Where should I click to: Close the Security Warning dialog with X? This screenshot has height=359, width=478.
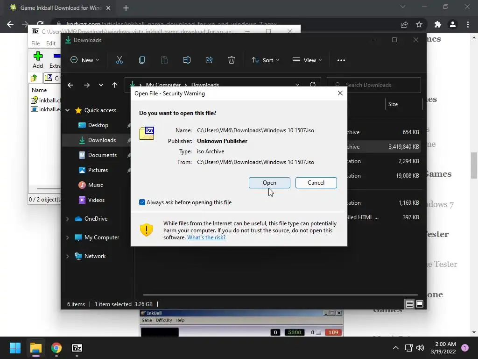tap(340, 93)
